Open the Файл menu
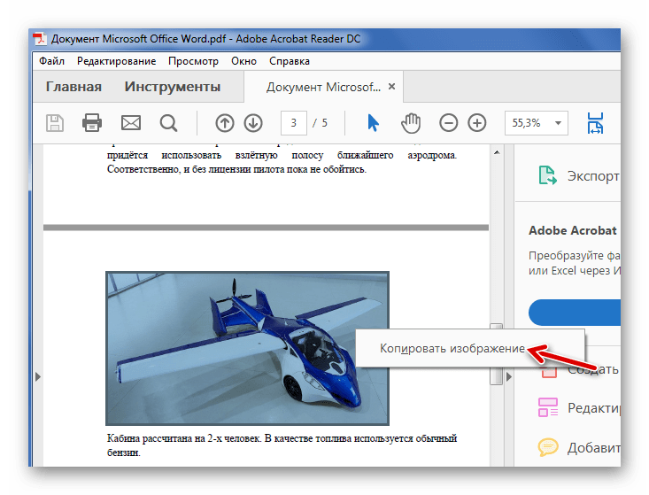Image resolution: width=649 pixels, height=495 pixels. (51, 61)
